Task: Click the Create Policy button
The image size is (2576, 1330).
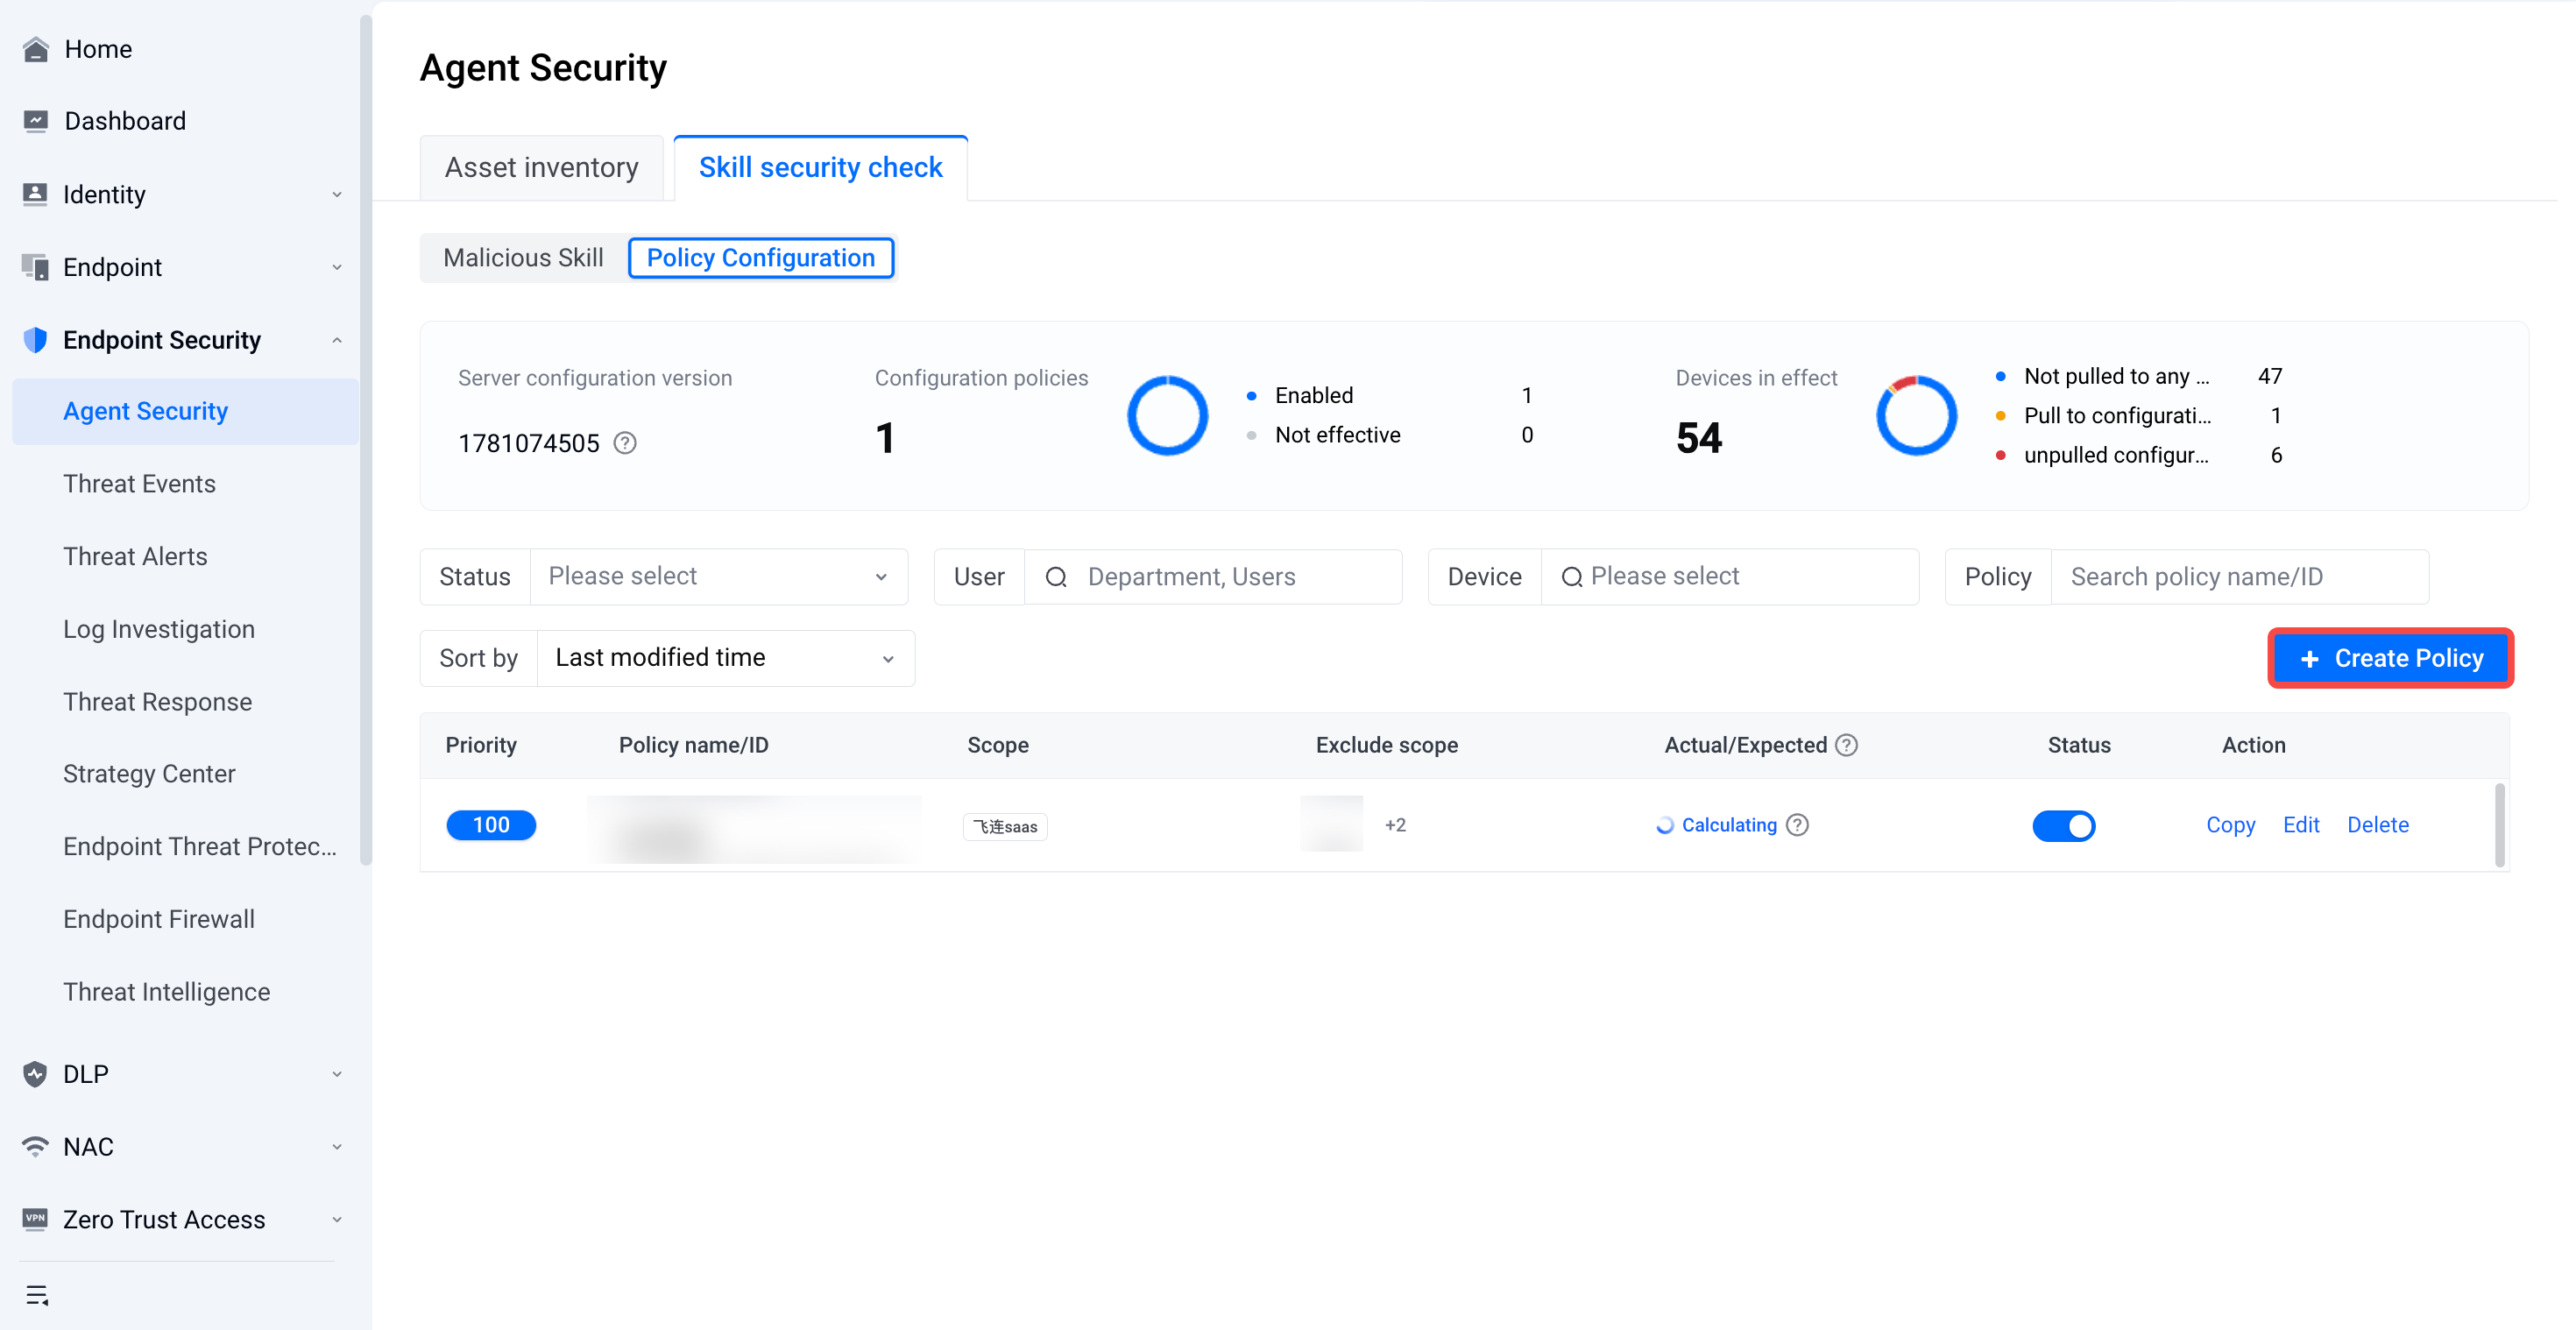Action: [x=2391, y=658]
